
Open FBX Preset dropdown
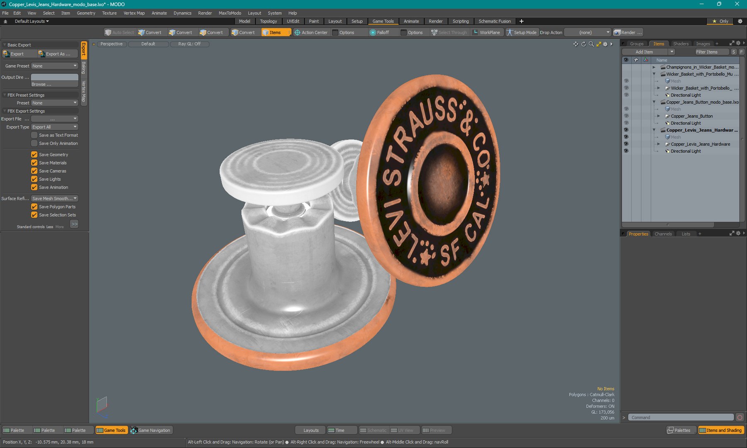[55, 103]
